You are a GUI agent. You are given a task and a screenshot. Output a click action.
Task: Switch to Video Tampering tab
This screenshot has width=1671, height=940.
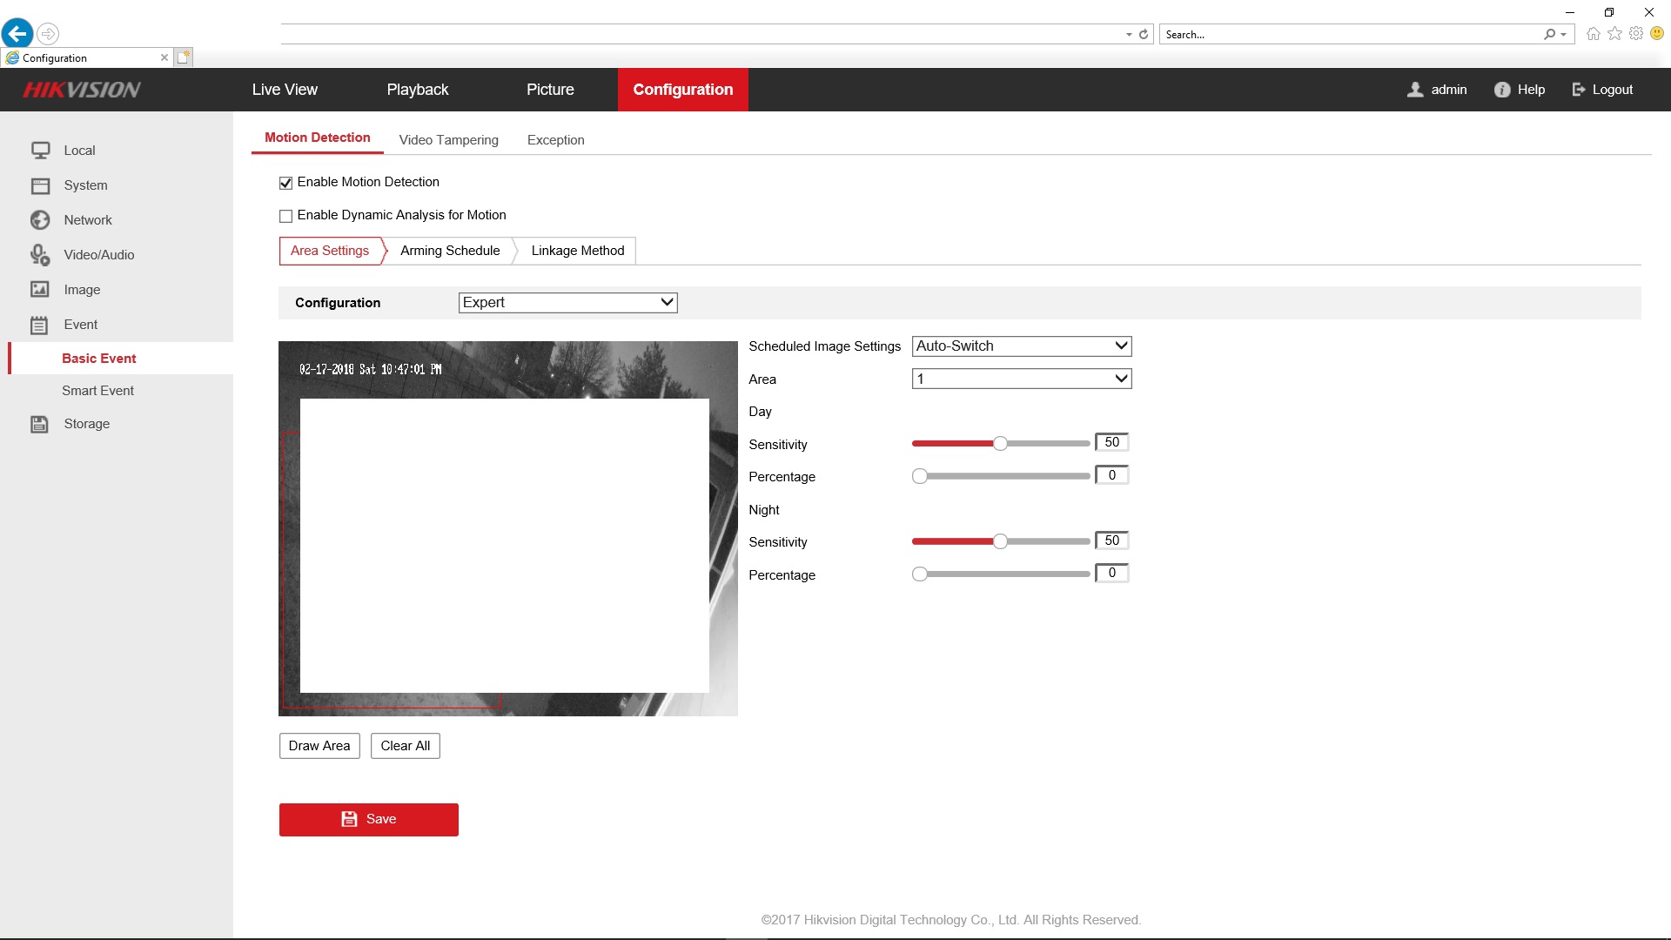coord(448,140)
